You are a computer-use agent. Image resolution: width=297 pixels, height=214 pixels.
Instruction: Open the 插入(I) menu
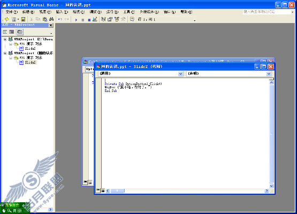pos(62,12)
